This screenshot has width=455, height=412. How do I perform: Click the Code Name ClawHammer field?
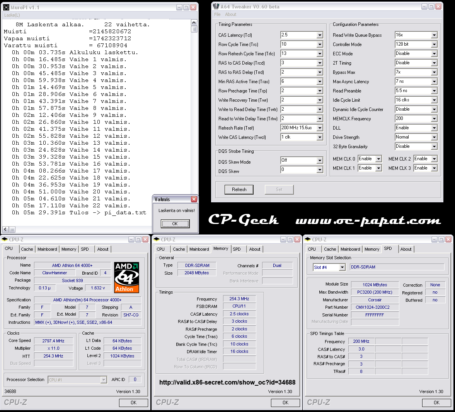pyautogui.click(x=55, y=273)
